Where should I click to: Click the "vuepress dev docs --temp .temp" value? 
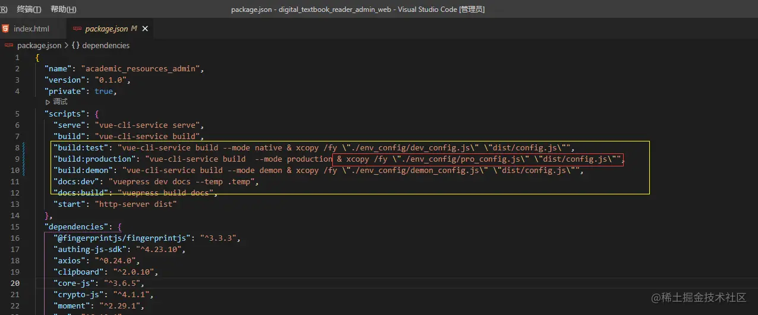tap(183, 181)
